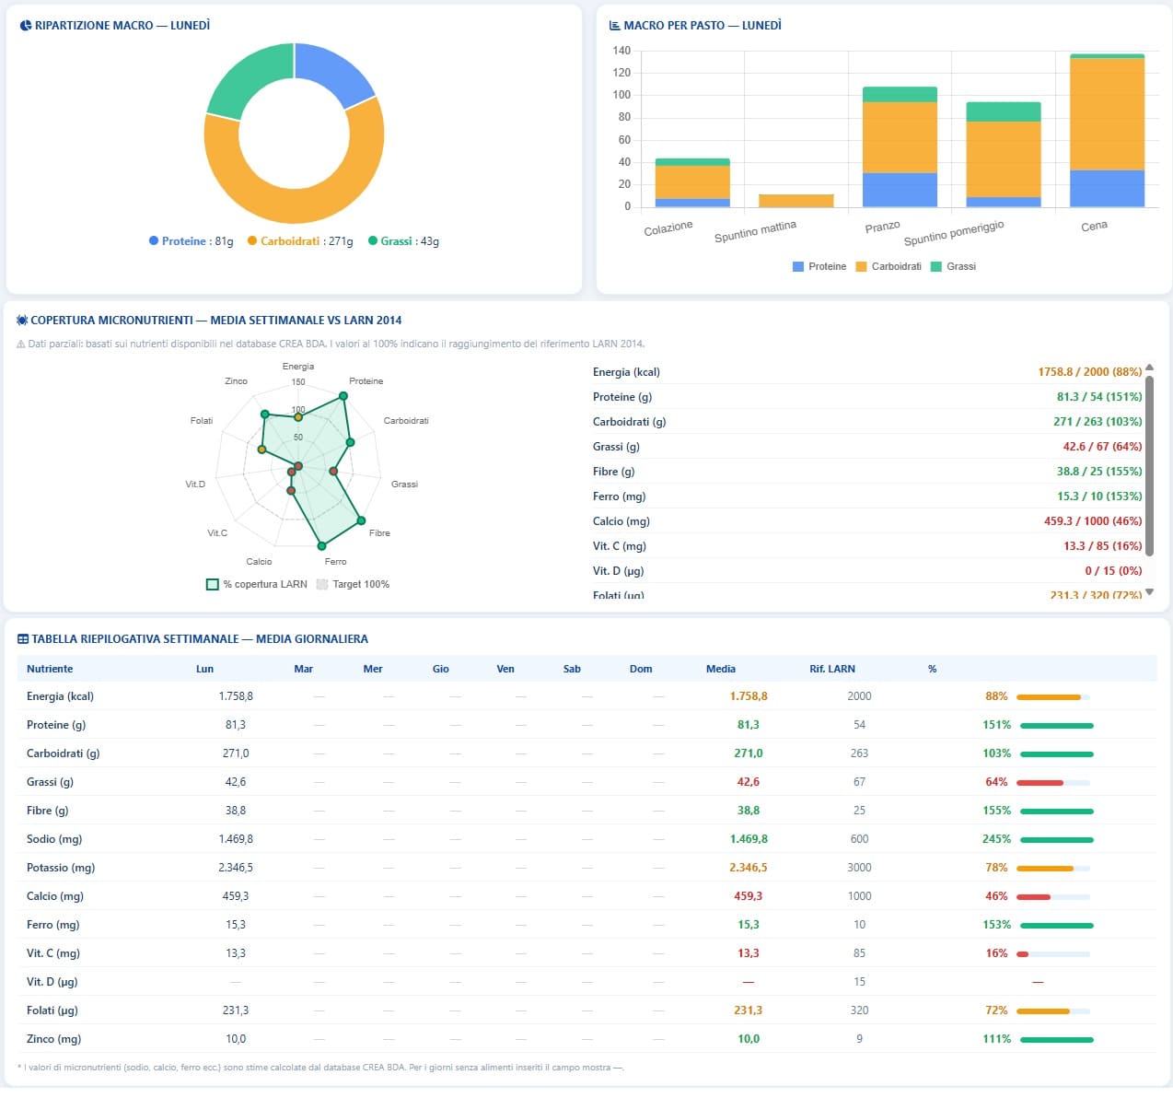Click the bar chart icon beside Macro per Pasto
Viewport: 1173px width, 1098px height.
(x=614, y=26)
